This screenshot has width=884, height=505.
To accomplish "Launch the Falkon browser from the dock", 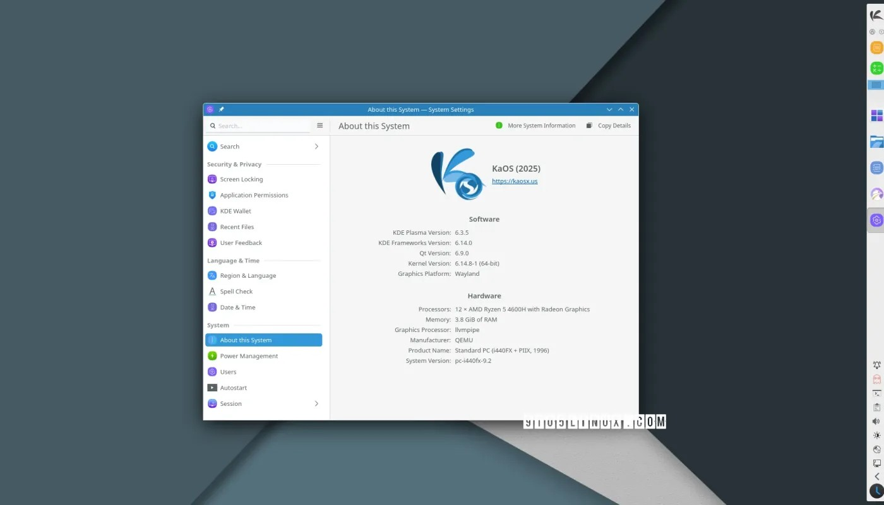I will [876, 193].
